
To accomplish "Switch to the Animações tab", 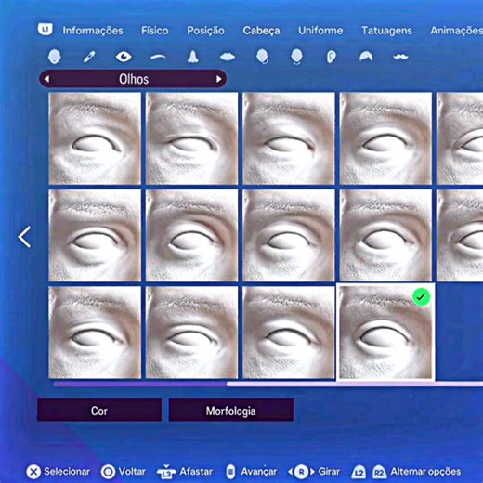I will pos(456,31).
